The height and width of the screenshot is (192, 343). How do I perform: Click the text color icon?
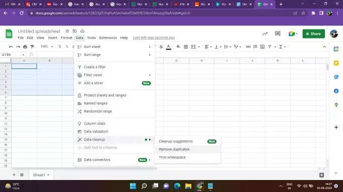[168, 47]
